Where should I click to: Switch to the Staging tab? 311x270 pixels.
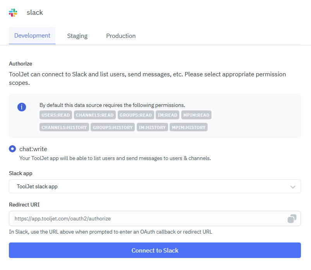[x=77, y=36]
